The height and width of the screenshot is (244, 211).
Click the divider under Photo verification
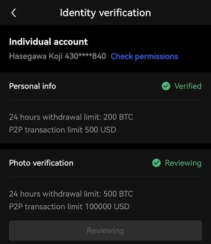coord(105,177)
